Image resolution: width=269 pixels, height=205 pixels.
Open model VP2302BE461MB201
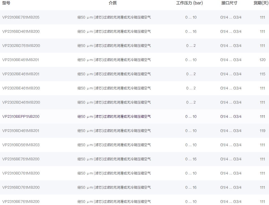pos(21,74)
